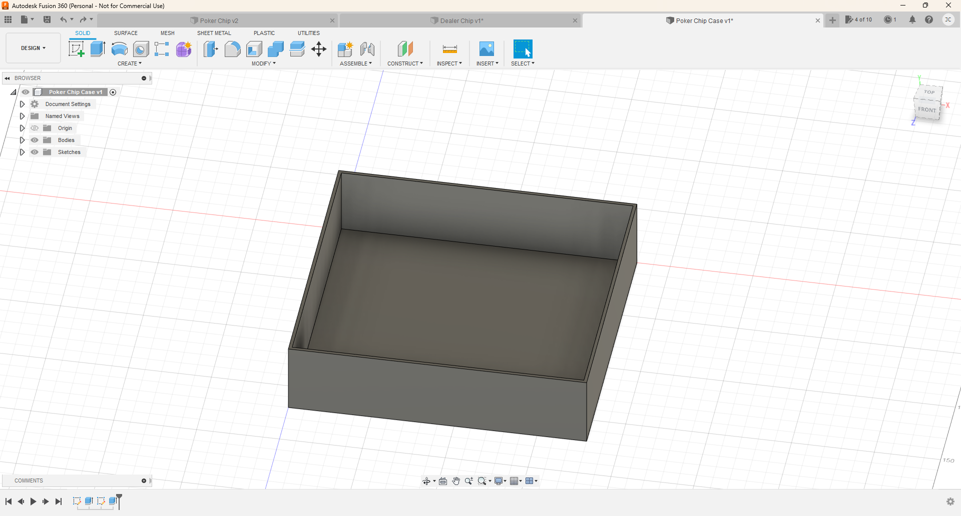Activate the Measure ruler tool
The height and width of the screenshot is (516, 961).
coord(450,49)
